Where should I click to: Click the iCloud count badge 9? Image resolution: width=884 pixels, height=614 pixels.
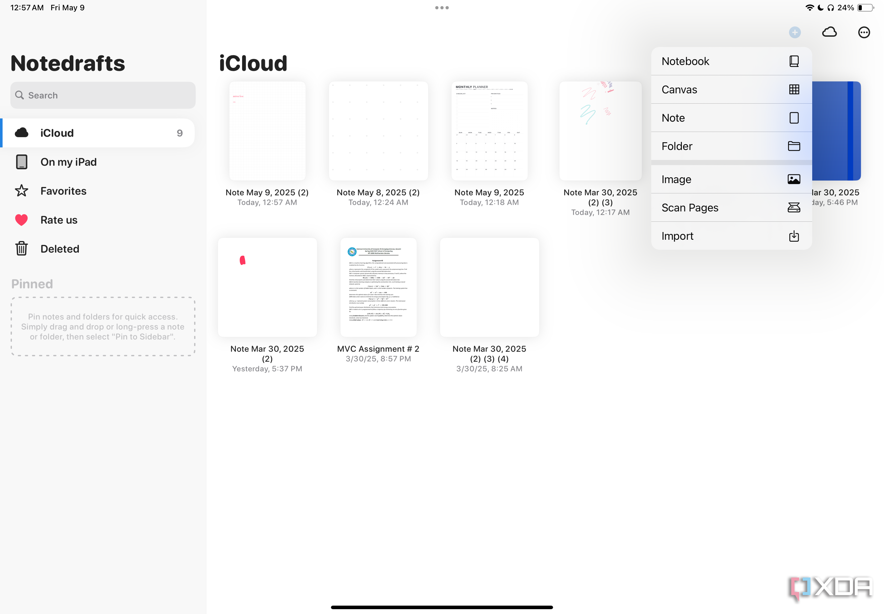(179, 133)
